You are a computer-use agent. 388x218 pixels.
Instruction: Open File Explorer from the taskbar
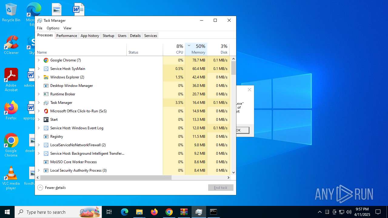click(x=139, y=212)
